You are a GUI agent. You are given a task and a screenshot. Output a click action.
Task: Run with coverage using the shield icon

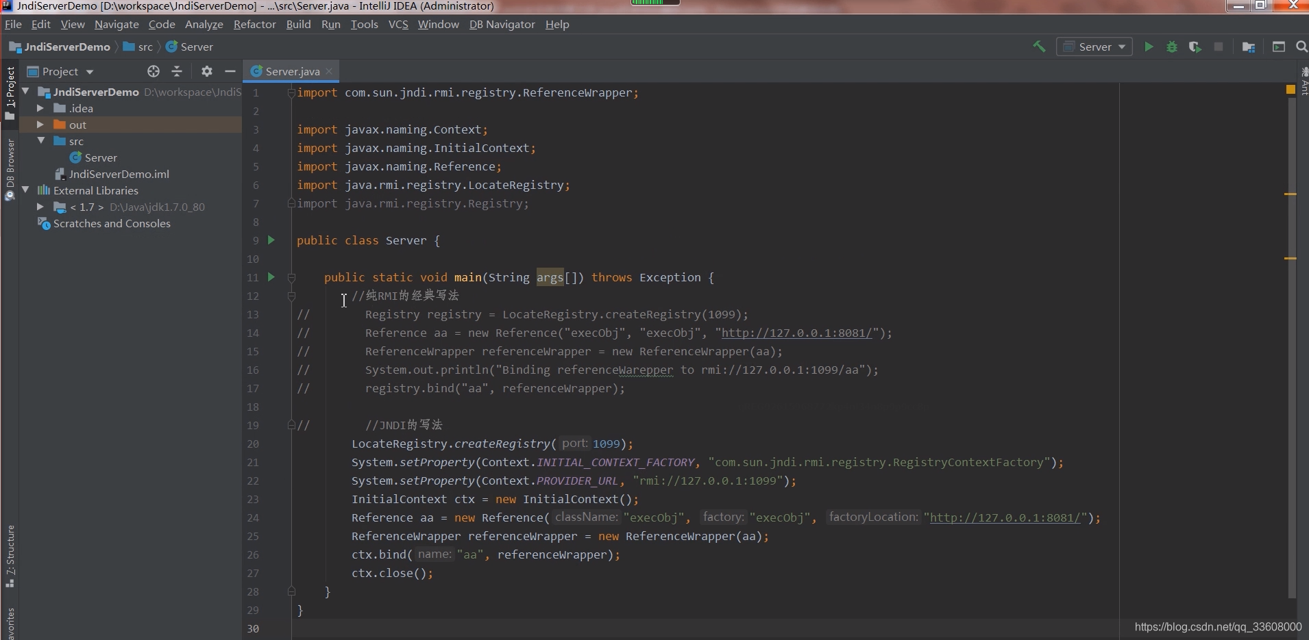1195,47
